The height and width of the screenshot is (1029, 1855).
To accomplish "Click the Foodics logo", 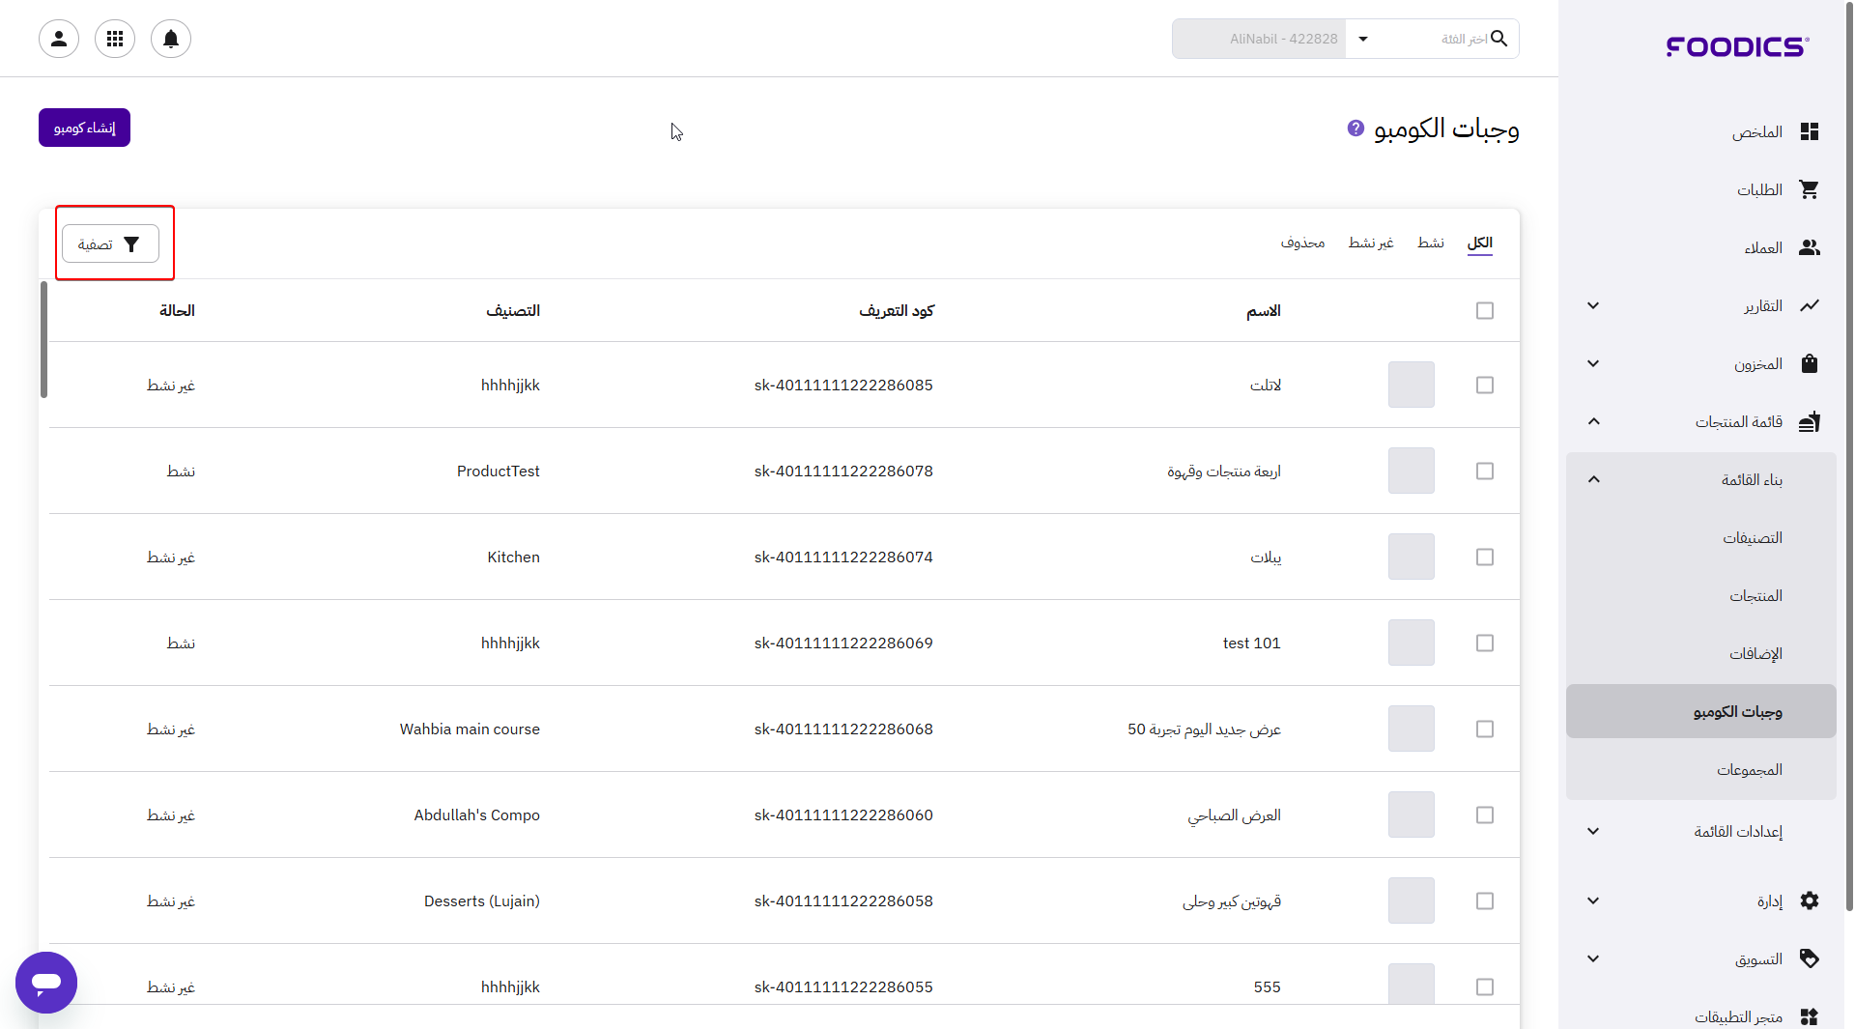I will pyautogui.click(x=1737, y=46).
